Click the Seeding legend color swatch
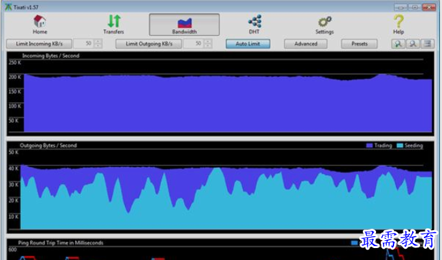This screenshot has width=442, height=260. pos(399,145)
